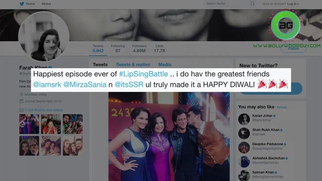The height and width of the screenshot is (181, 322).
Task: Open the Log in dropdown
Action: point(293,4)
